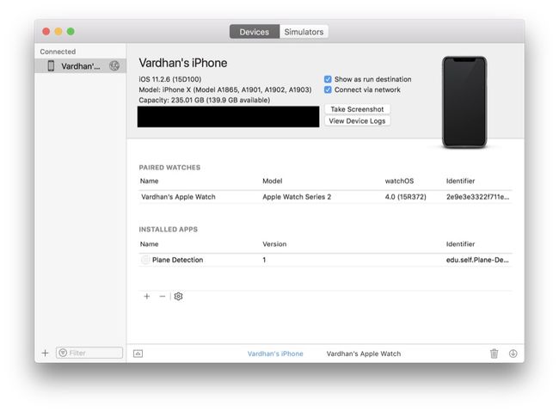559x412 pixels.
Task: Select the Vardhan's Apple Watch row
Action: (x=325, y=197)
